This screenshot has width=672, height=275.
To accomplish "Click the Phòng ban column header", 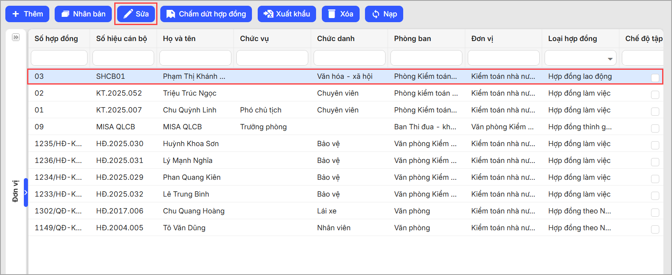I will 412,39.
